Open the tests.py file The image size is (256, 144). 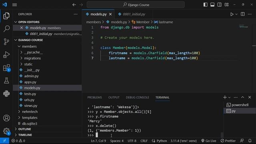click(30, 94)
